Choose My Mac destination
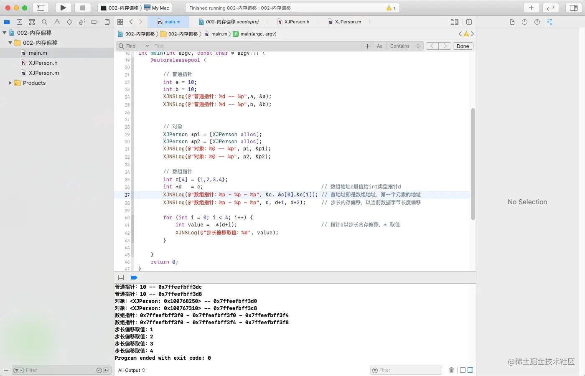Viewport: 585px width, 376px height. click(x=157, y=8)
